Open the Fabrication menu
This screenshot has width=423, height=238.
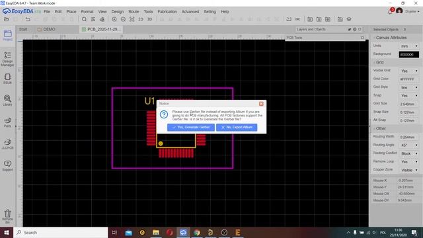coord(167,12)
